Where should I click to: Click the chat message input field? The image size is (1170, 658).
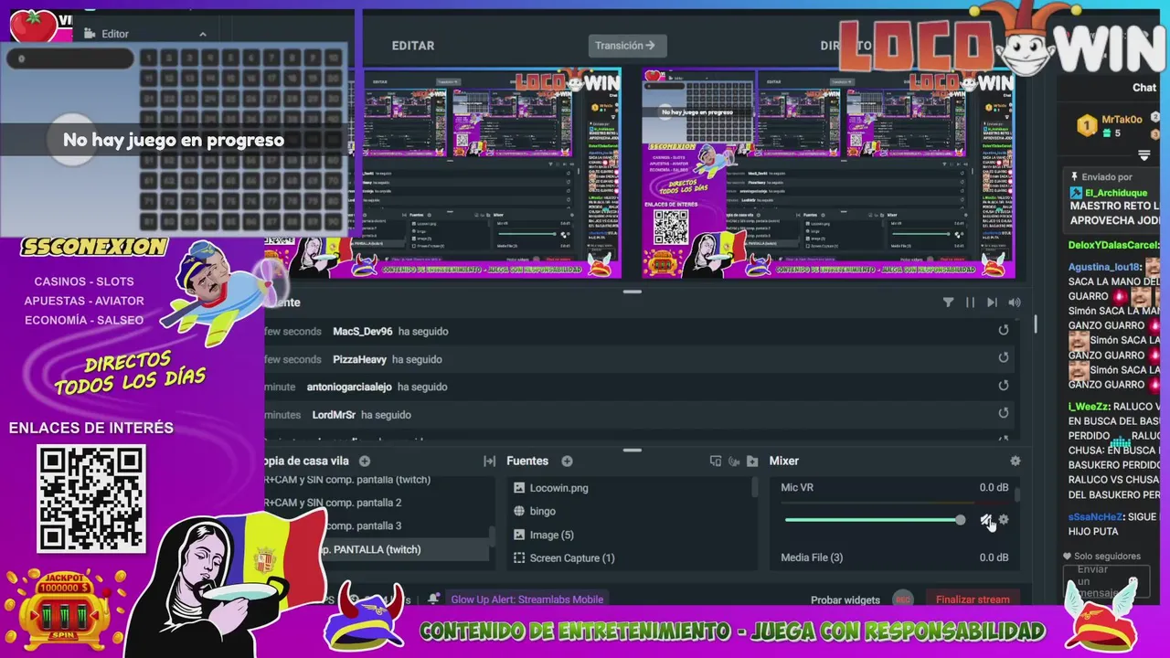coord(1106,582)
